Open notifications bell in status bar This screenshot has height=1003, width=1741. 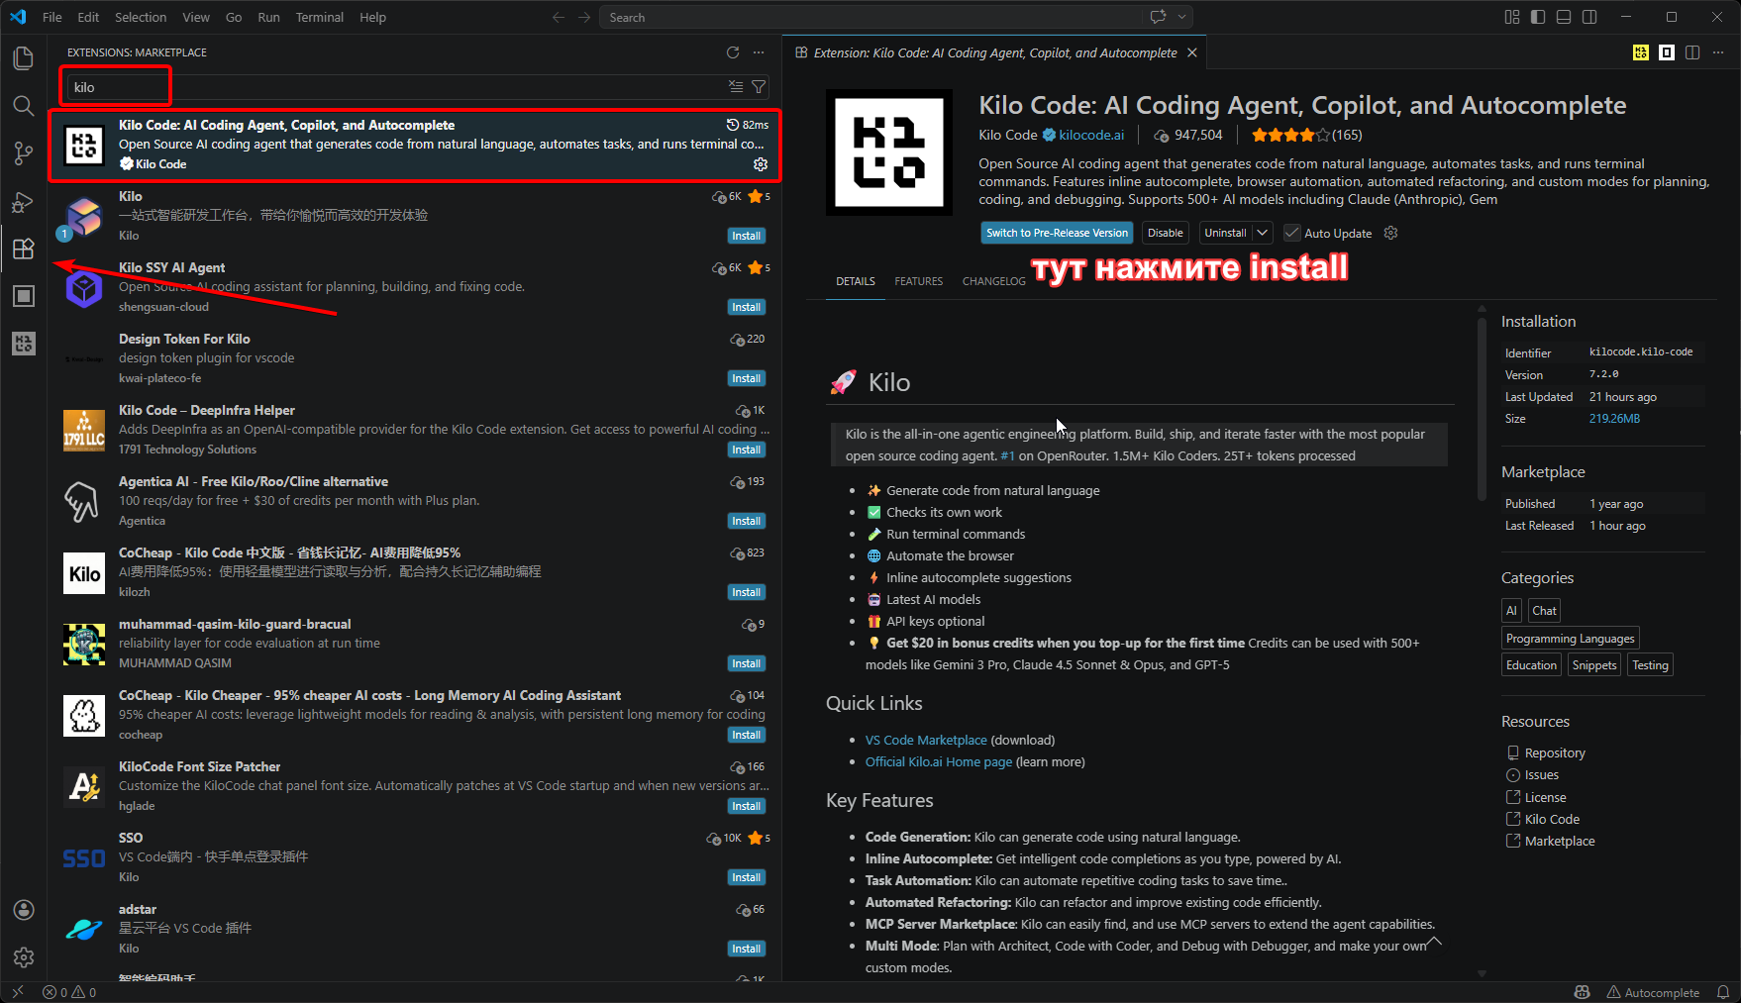[x=1723, y=992]
